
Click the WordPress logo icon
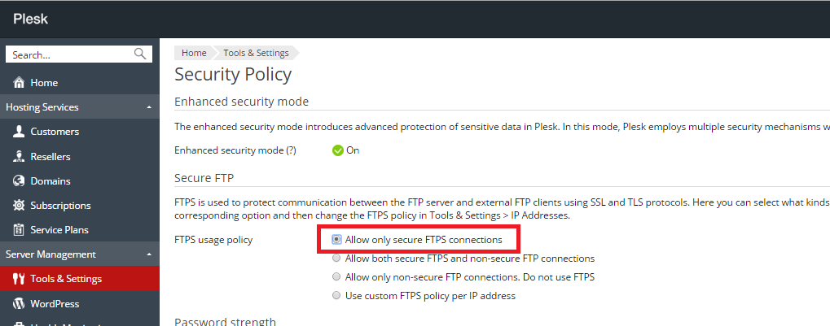click(x=19, y=304)
